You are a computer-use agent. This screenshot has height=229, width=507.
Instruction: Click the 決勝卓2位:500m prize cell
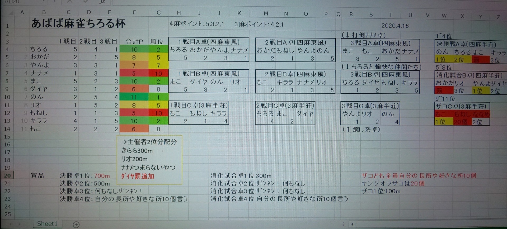point(85,183)
